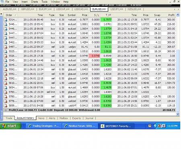Open the Windows Start button

10,126
